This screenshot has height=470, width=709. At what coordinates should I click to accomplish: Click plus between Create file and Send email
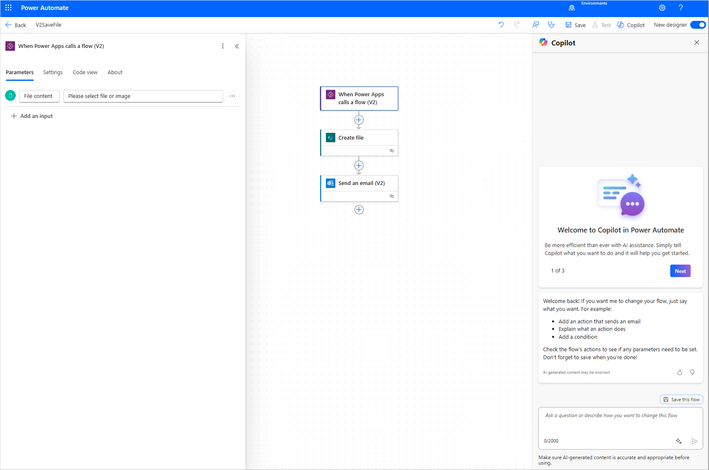(359, 165)
